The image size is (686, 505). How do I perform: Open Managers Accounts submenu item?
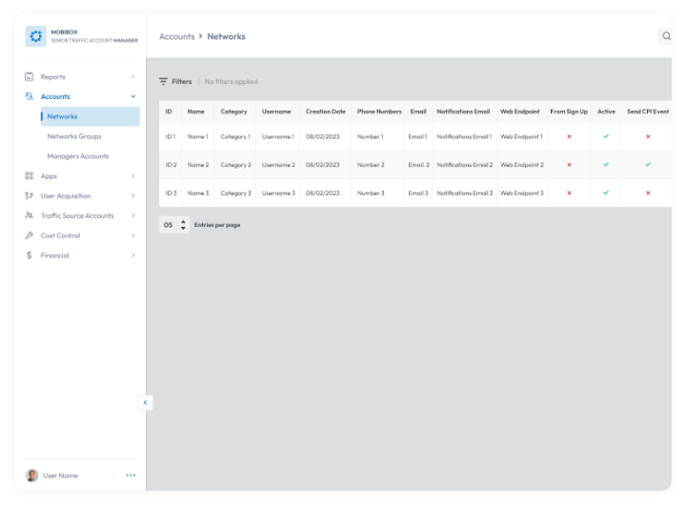[x=78, y=156]
